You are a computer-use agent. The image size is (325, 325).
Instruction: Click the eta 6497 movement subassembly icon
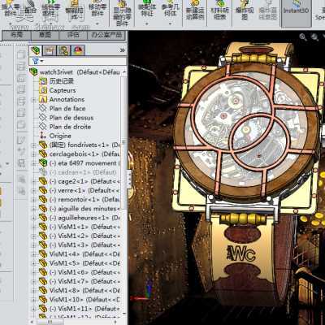click(x=43, y=162)
